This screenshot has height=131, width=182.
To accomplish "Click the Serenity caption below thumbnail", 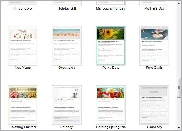I will [x=67, y=127].
